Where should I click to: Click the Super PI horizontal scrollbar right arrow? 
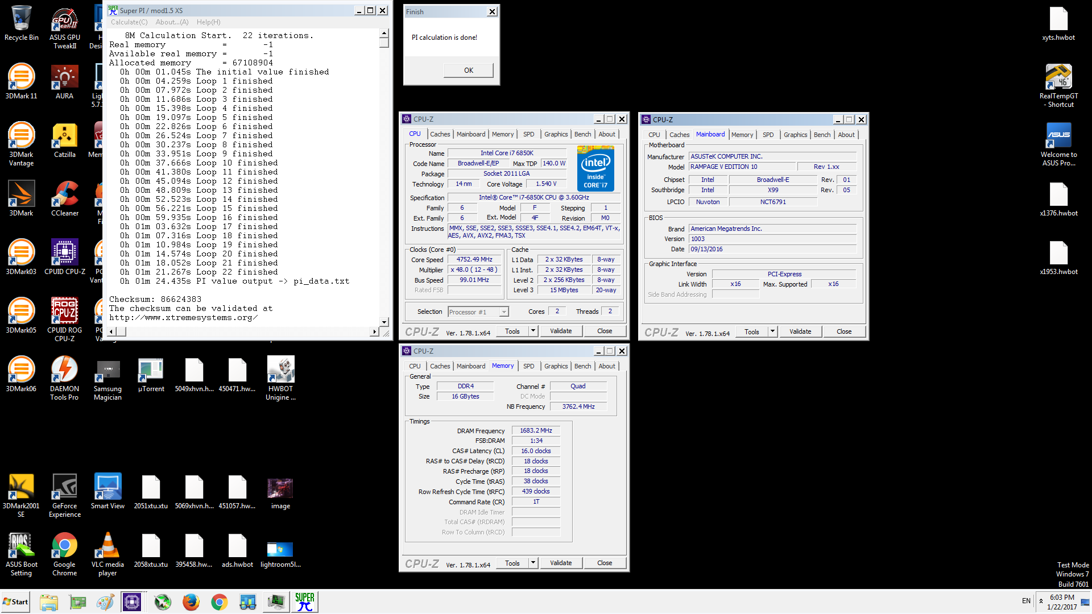tap(374, 331)
